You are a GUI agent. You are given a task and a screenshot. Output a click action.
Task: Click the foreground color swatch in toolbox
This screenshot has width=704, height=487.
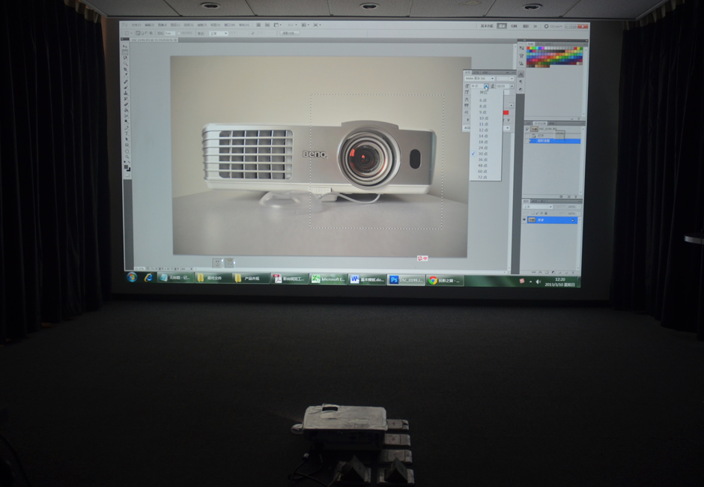click(127, 167)
